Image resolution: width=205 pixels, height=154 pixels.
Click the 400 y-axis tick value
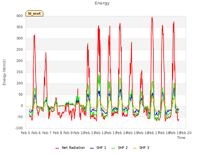(20, 16)
